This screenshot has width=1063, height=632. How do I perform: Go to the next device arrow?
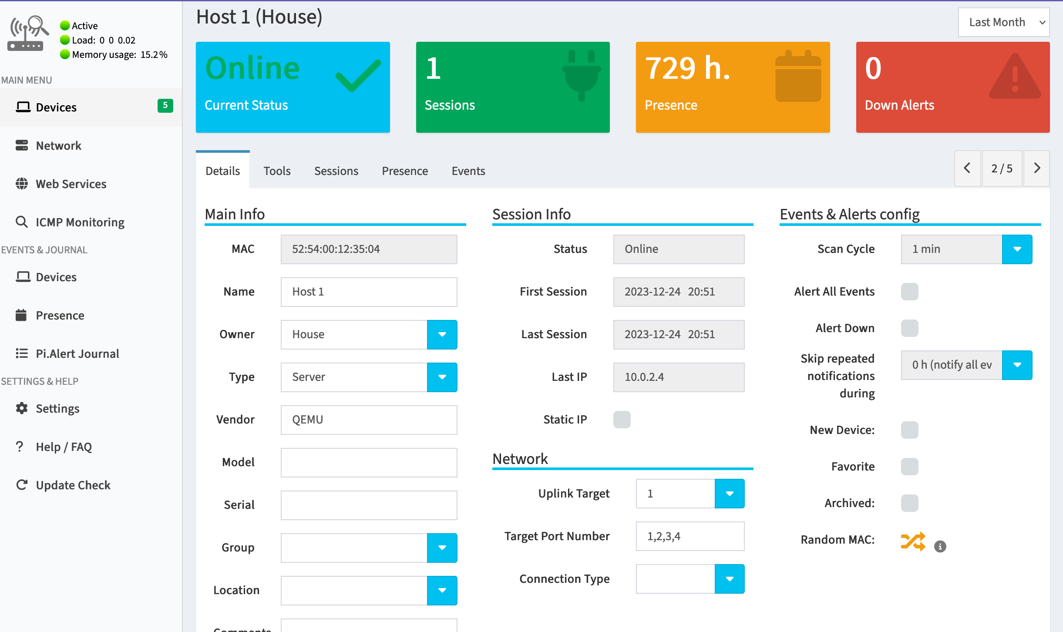click(1036, 168)
